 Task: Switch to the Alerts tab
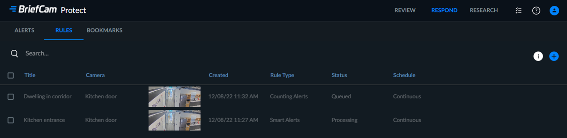tap(24, 30)
